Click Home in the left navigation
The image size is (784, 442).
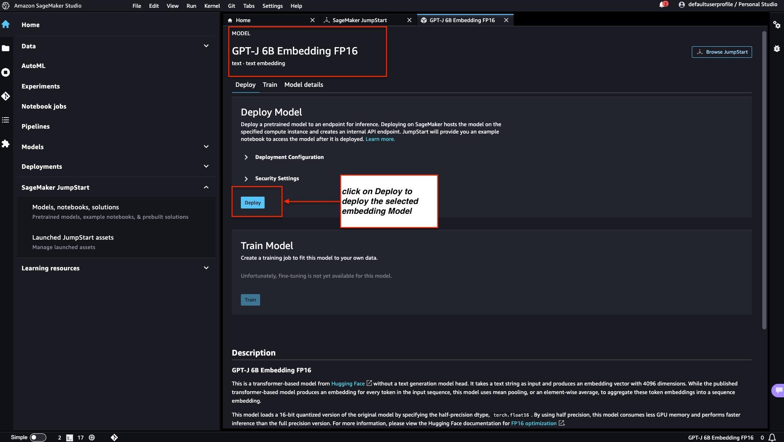click(31, 25)
